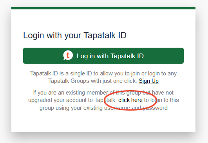Open the Sign Up link

click(x=148, y=81)
